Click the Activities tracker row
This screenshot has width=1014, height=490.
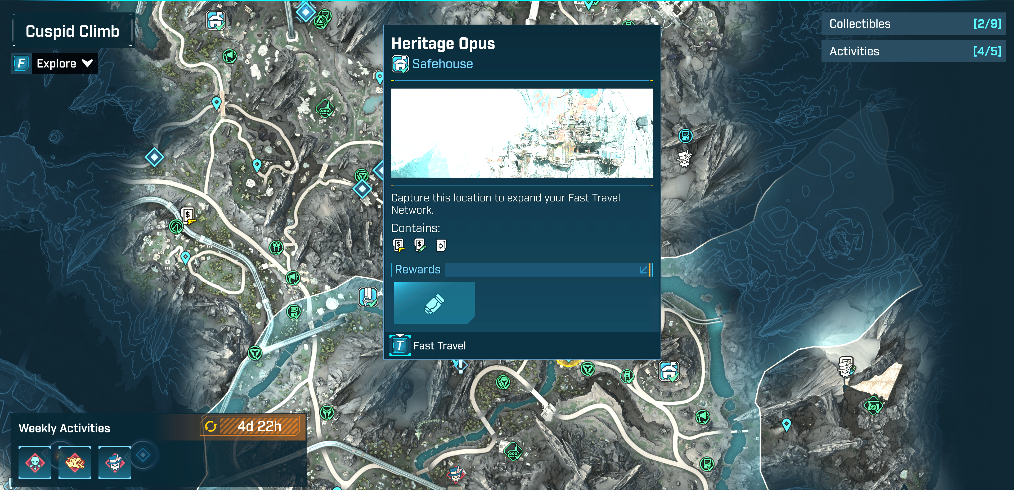click(913, 51)
